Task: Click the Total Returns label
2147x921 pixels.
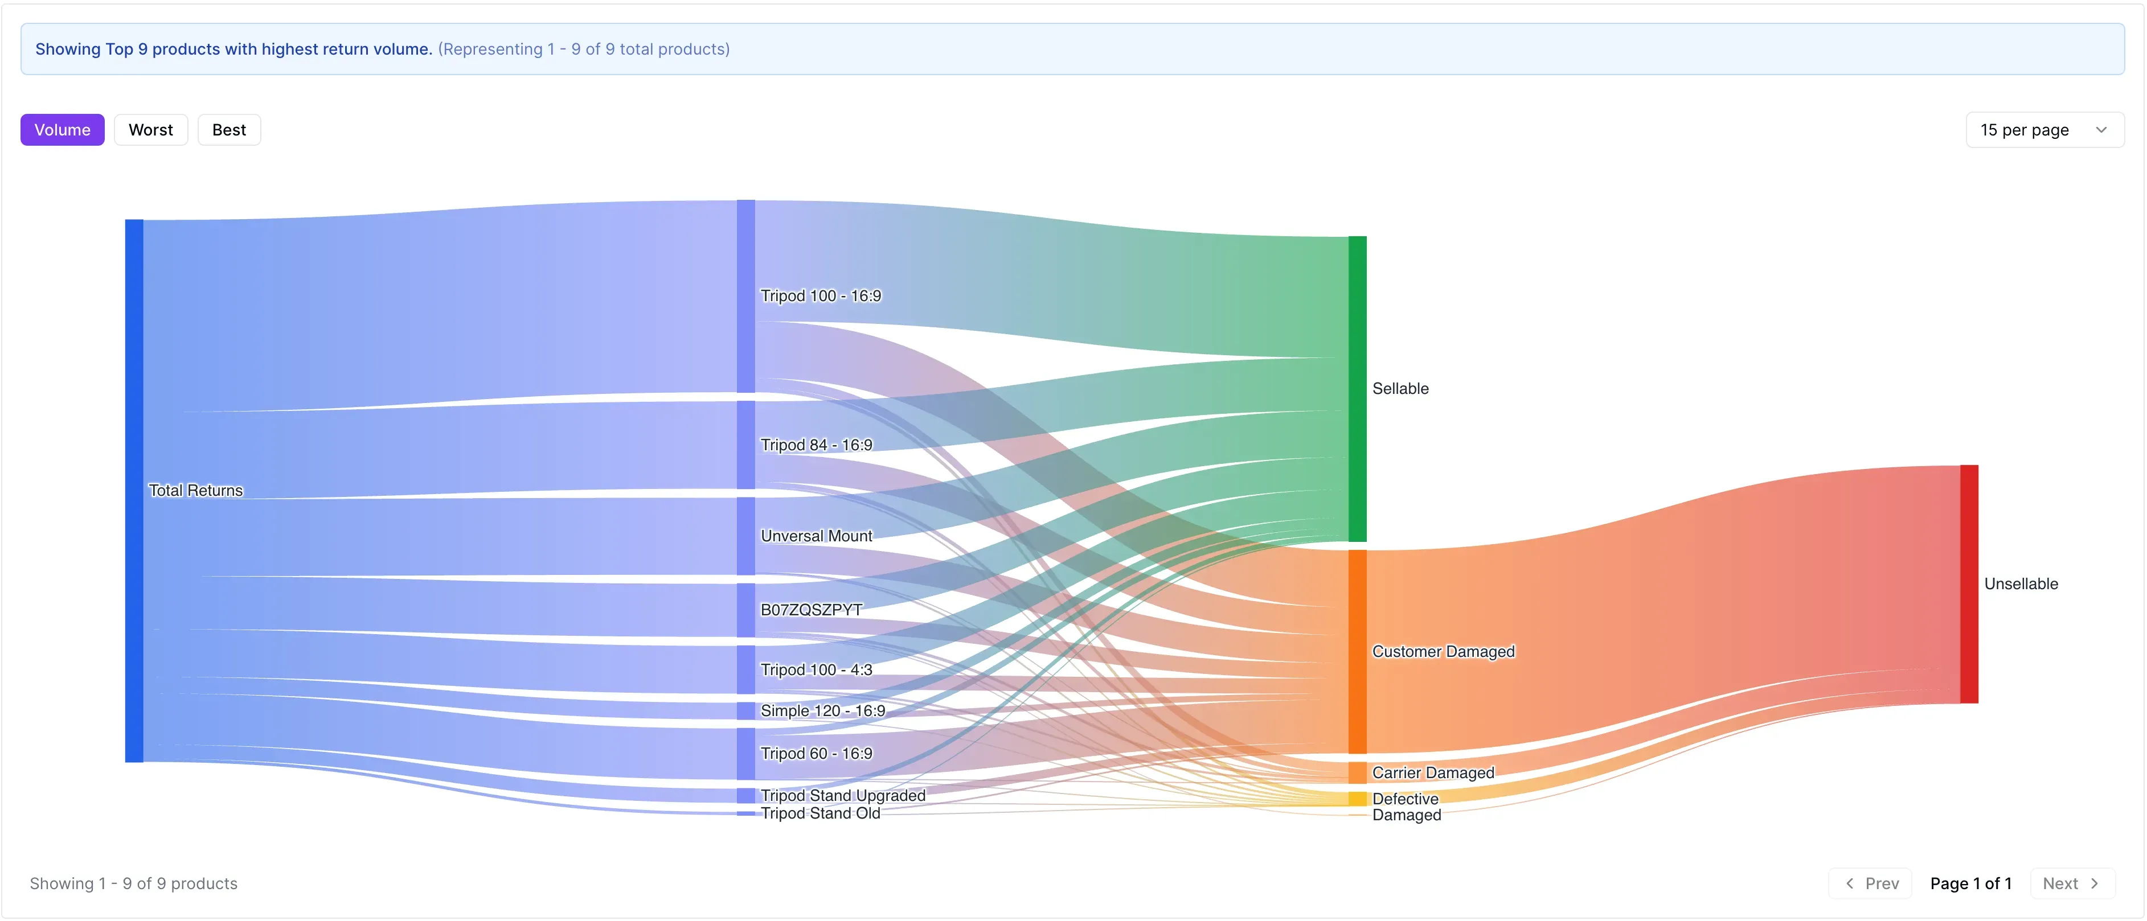Action: coord(196,491)
